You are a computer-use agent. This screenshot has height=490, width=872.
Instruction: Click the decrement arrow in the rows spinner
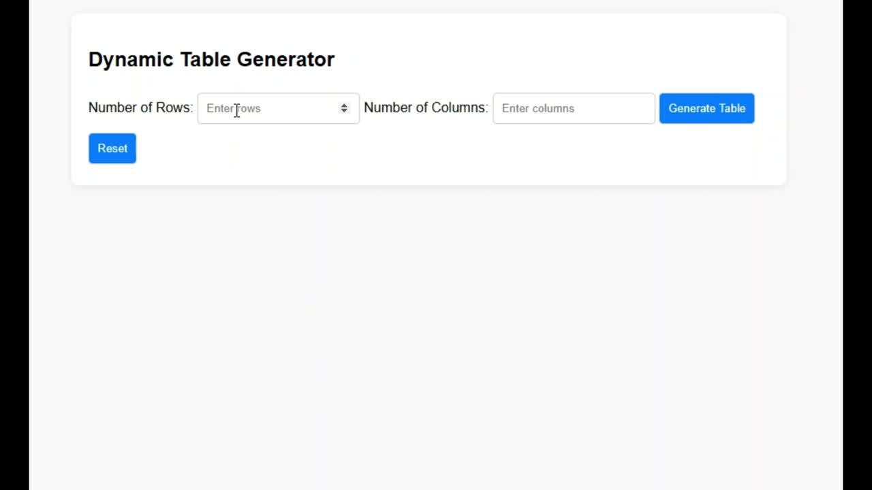[x=344, y=111]
